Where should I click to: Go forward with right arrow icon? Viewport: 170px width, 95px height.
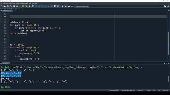pos(72,6)
